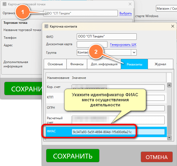Select the Доп. информация tab
This screenshot has height=166, width=177.
tap(104, 64)
